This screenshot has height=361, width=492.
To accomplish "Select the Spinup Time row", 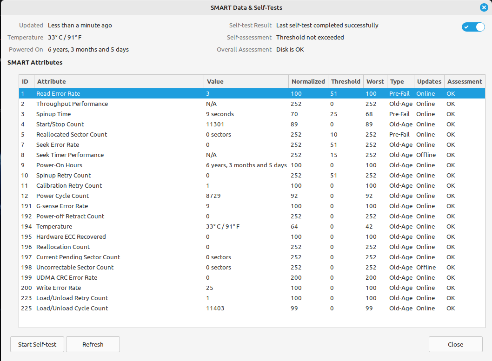I will 53,114.
